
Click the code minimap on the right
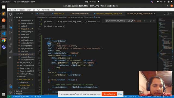[165, 44]
